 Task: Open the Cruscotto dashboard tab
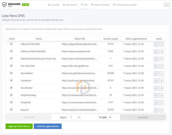point(54,5)
